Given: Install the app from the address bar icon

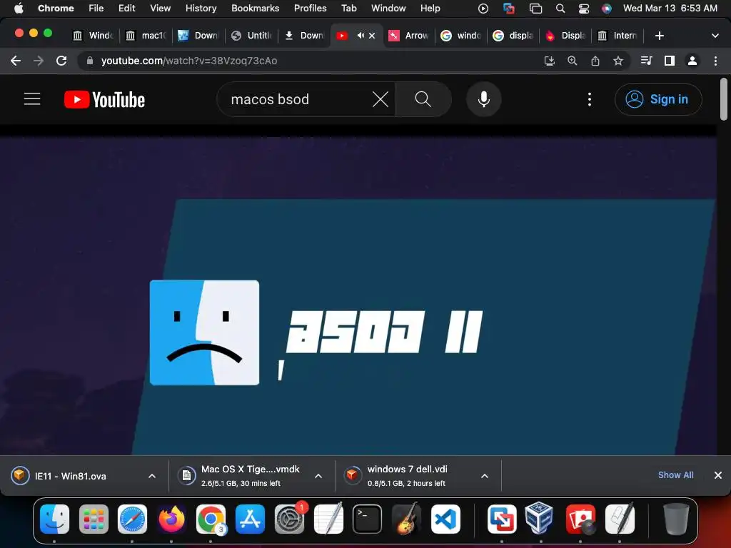Looking at the screenshot, I should point(550,61).
